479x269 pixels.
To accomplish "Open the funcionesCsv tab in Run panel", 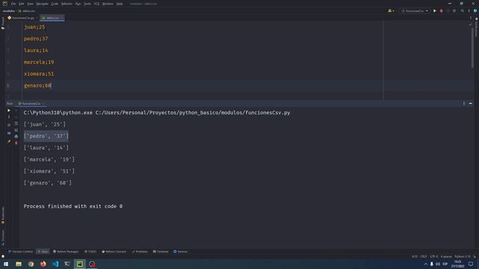I will 31,103.
